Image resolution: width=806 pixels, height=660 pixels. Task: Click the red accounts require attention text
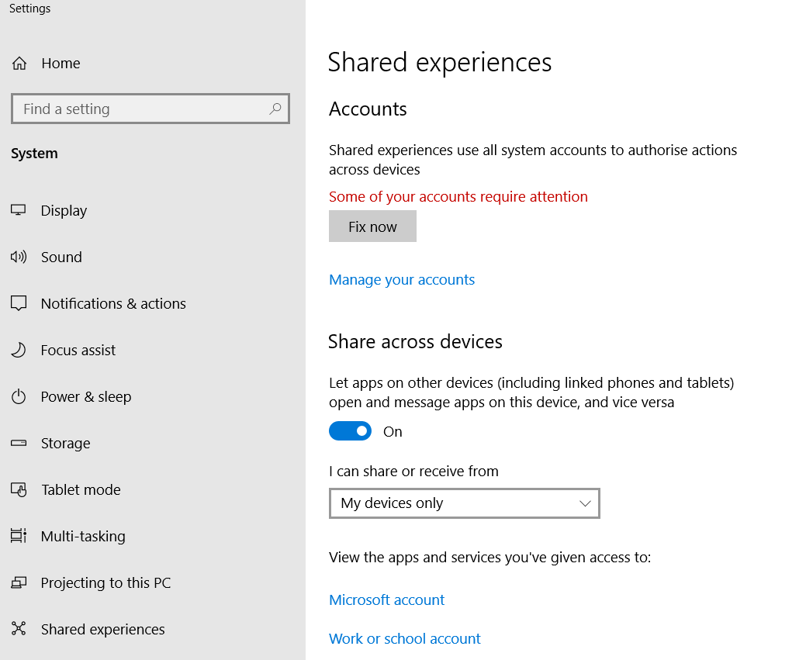coord(458,196)
